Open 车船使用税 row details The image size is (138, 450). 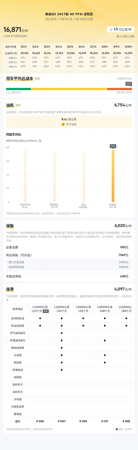click(69, 276)
